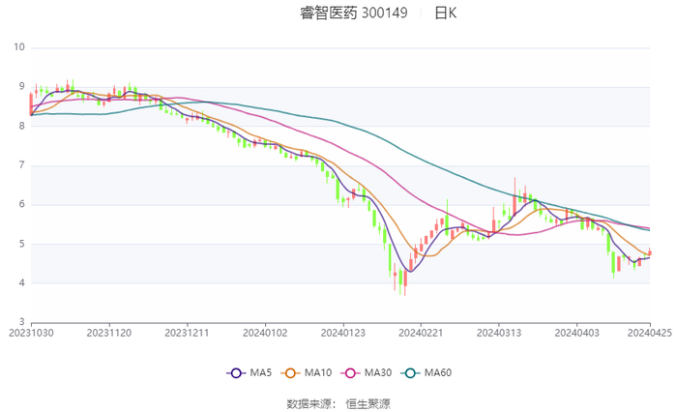Click the 数据来源 恒生聚源 source text
Viewport: 677px width, 412px height.
[338, 403]
